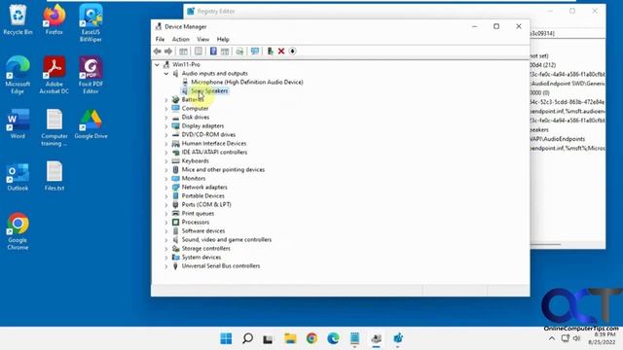The width and height of the screenshot is (623, 350).
Task: Select the Google Chrome desktop shortcut
Action: tap(18, 231)
